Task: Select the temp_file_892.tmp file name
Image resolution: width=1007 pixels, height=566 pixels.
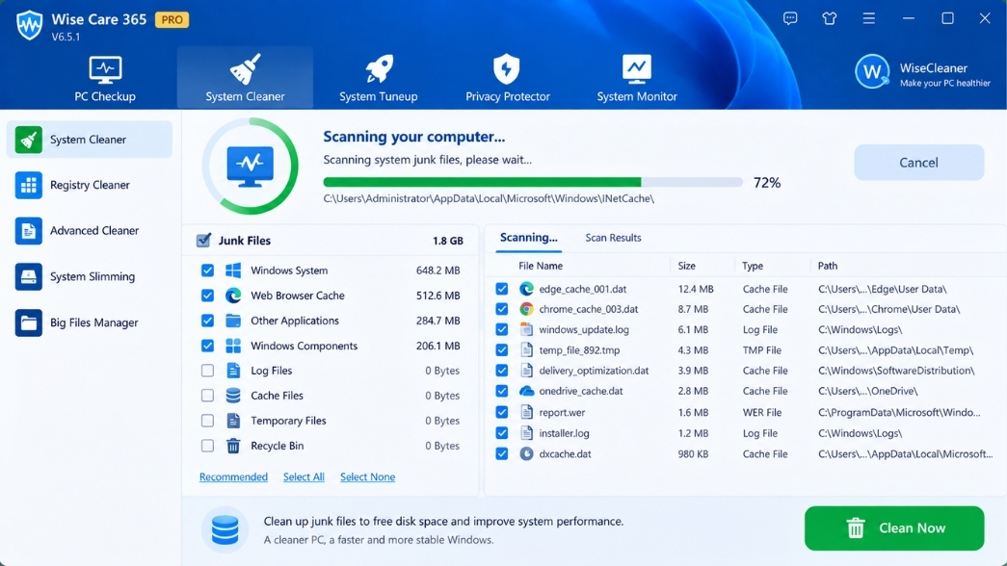Action: pyautogui.click(x=578, y=350)
